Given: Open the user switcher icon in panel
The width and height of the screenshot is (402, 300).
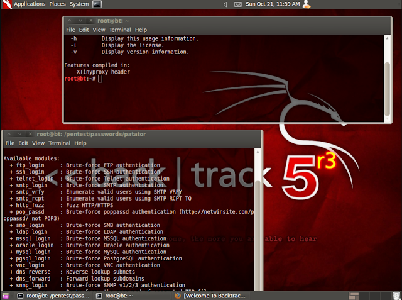Looking at the screenshot, I should 307,4.
